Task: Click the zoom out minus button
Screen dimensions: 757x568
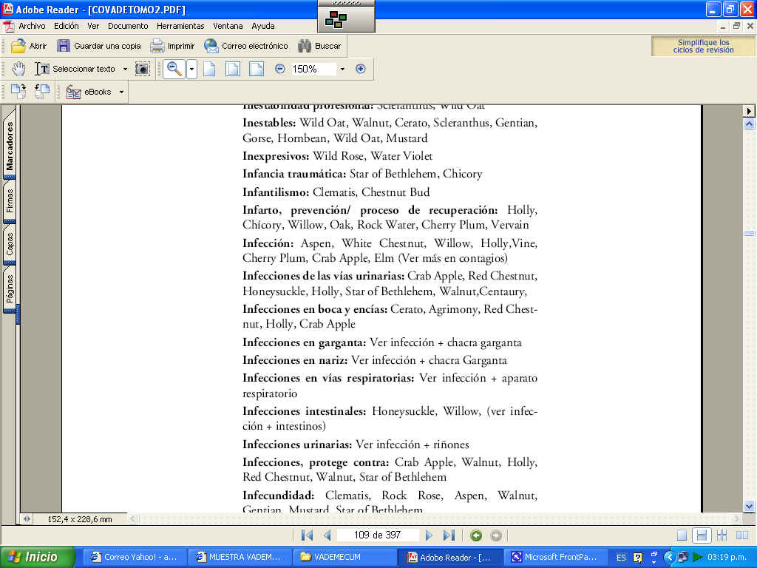Action: tap(279, 69)
